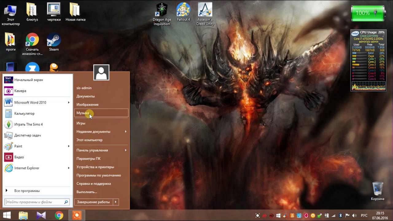The width and height of the screenshot is (393, 221).
Task: Open the Музыка library
Action: pyautogui.click(x=101, y=113)
